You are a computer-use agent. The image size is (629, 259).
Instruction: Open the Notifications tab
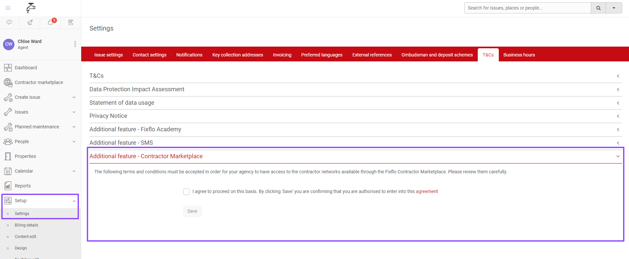pos(189,55)
